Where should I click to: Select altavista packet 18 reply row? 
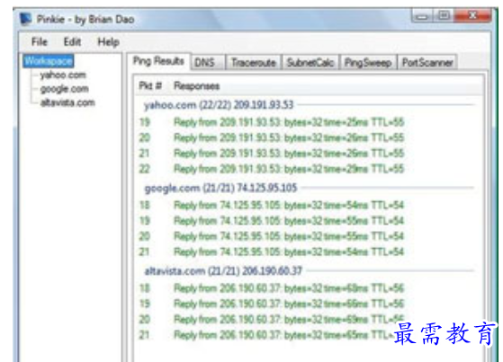point(272,288)
